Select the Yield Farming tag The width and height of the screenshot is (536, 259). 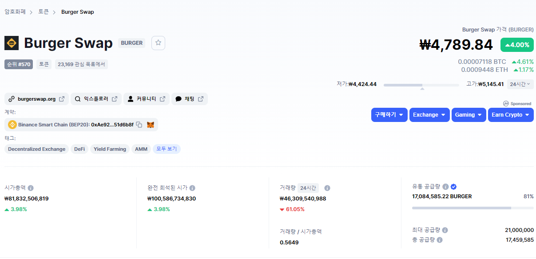coord(110,149)
